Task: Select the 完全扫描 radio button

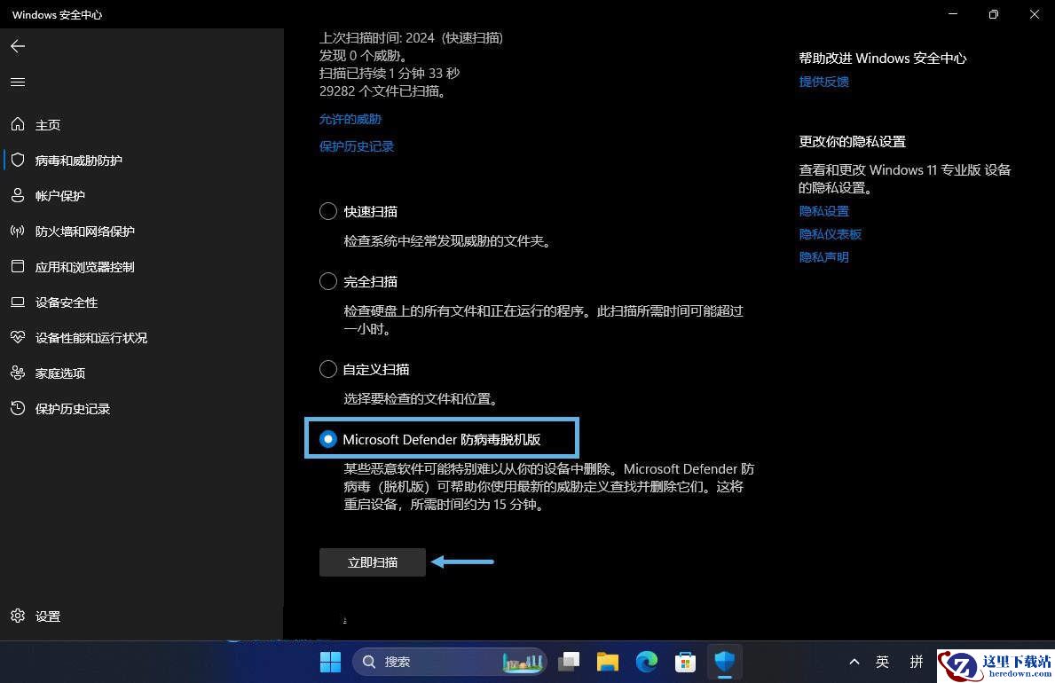Action: click(328, 281)
